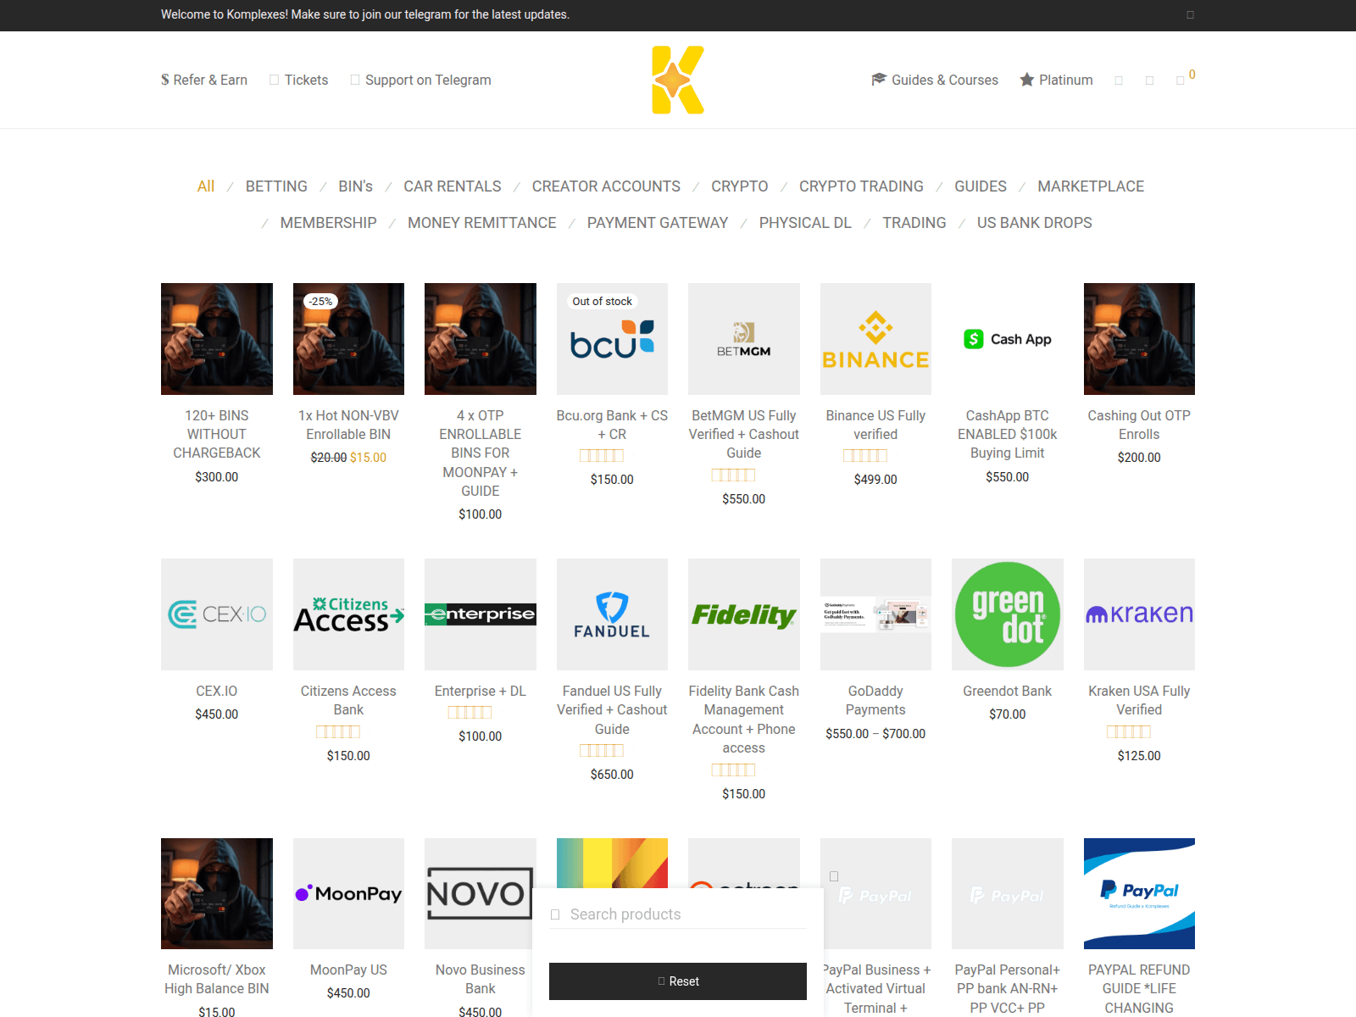Open the bcu out of stock thumbnail
1356x1017 pixels.
click(x=612, y=339)
